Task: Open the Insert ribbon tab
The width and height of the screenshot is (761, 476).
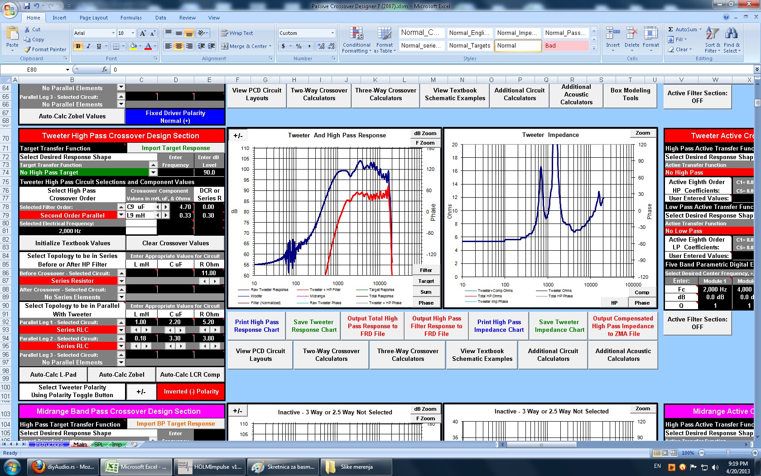Action: [59, 18]
